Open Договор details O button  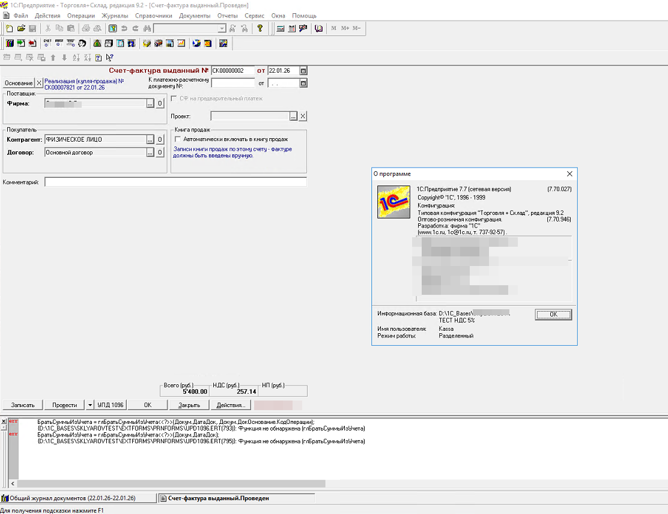pos(160,153)
